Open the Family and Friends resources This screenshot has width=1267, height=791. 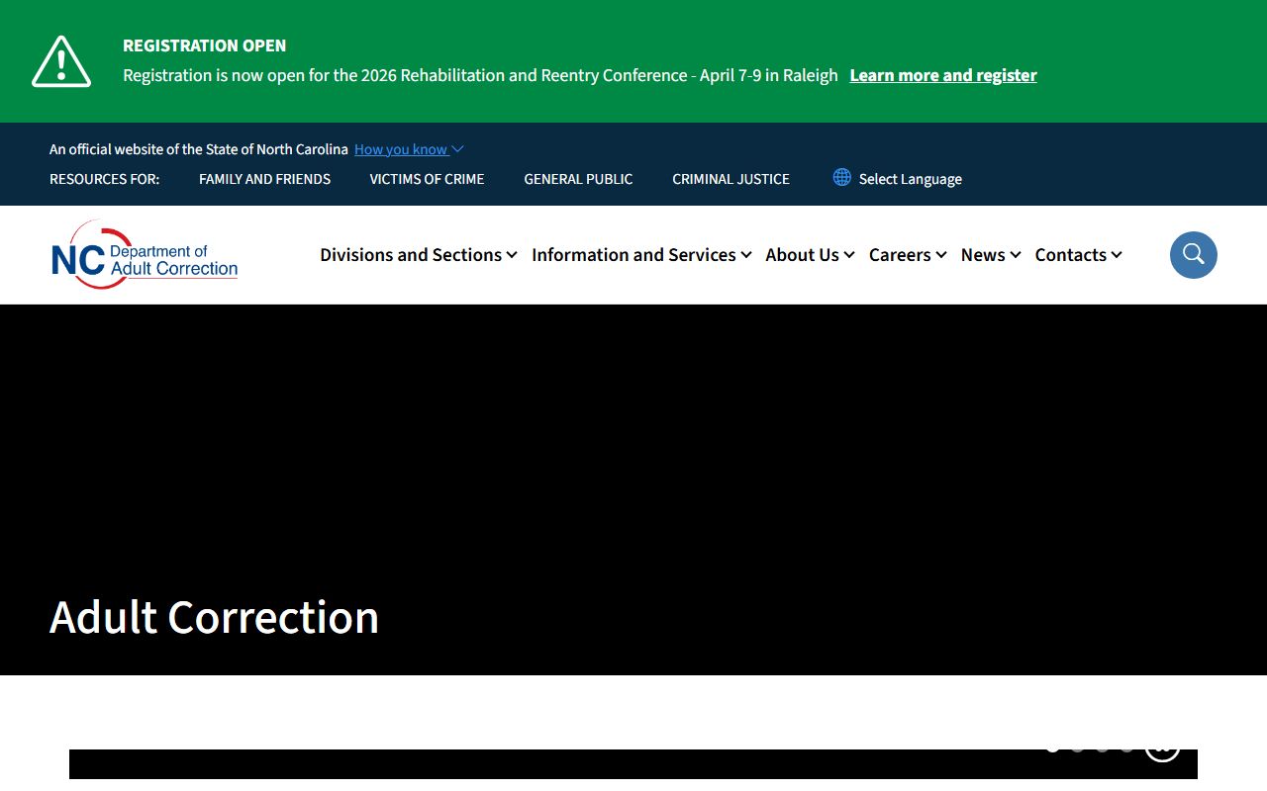coord(264,179)
